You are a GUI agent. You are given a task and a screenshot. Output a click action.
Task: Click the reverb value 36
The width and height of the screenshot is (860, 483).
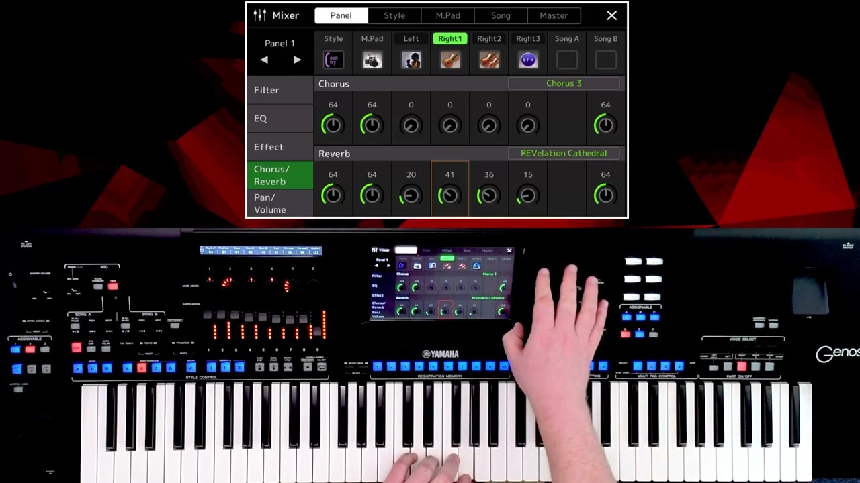pyautogui.click(x=489, y=174)
